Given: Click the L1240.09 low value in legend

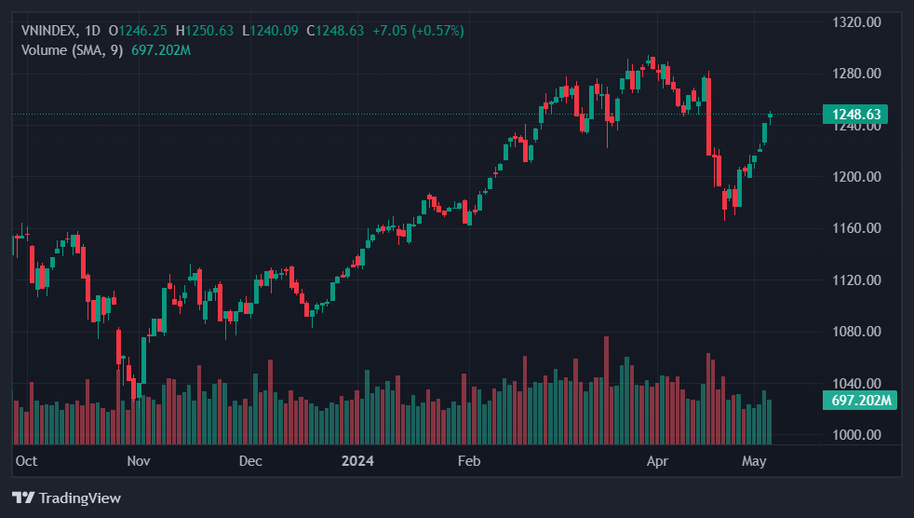Looking at the screenshot, I should (270, 31).
